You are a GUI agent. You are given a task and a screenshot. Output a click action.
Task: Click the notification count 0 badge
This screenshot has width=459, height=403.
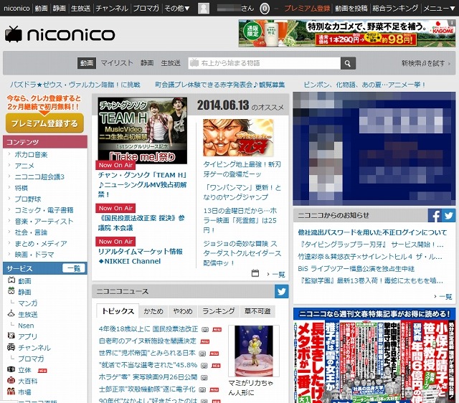[265, 8]
